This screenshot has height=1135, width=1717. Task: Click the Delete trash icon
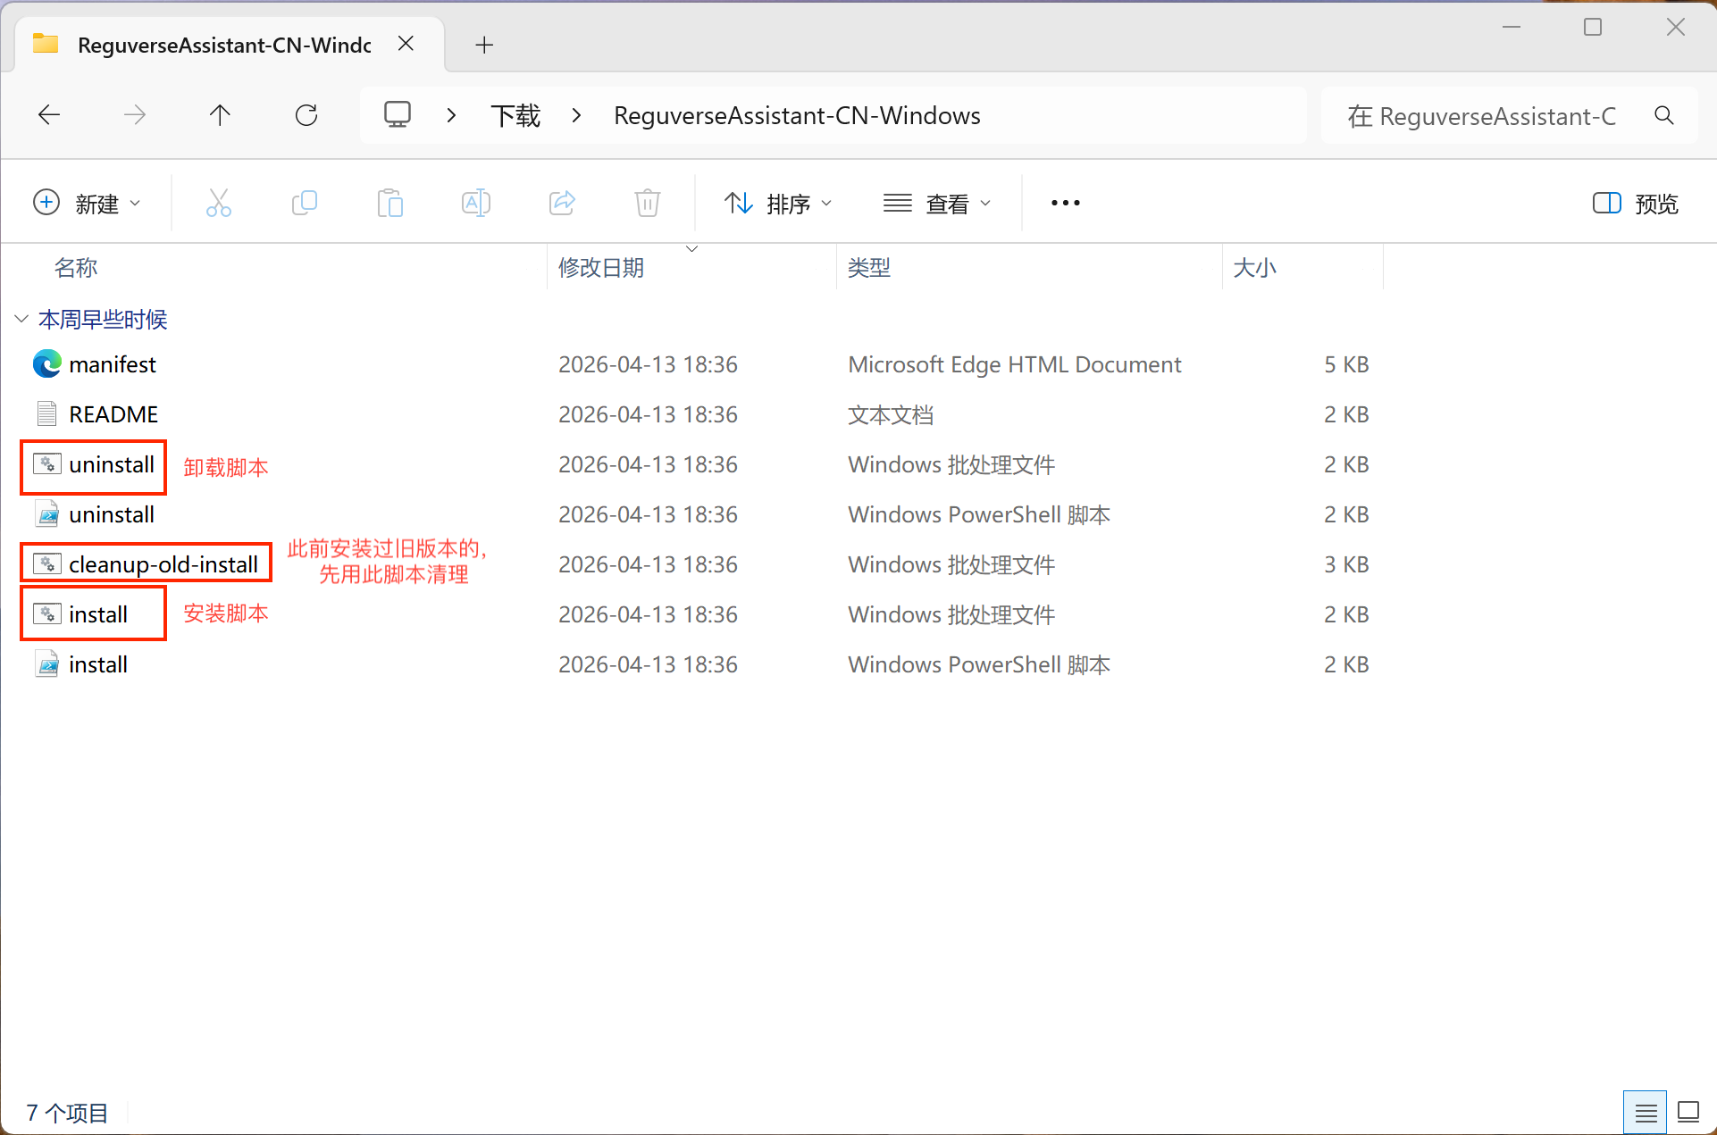pos(648,203)
